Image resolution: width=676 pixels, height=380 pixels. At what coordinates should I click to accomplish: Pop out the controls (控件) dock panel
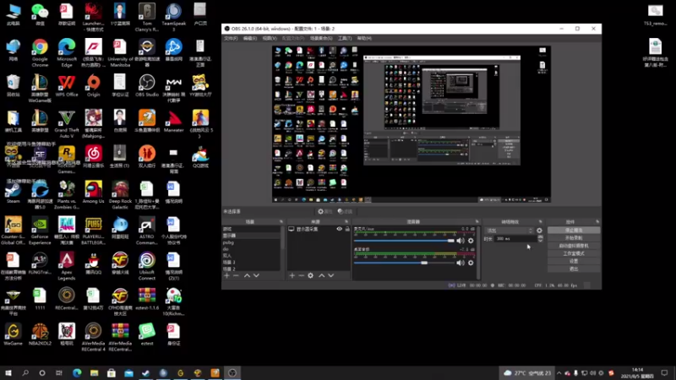click(x=597, y=221)
